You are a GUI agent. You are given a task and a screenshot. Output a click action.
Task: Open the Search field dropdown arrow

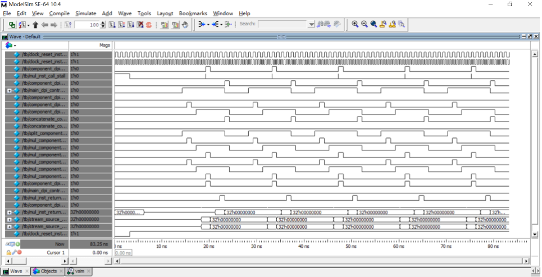click(311, 24)
